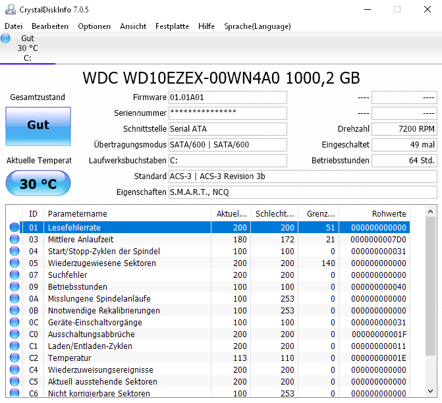Click the drive title WDC WD10EZEX-00WN4A0
442x403 pixels.
pyautogui.click(x=181, y=78)
